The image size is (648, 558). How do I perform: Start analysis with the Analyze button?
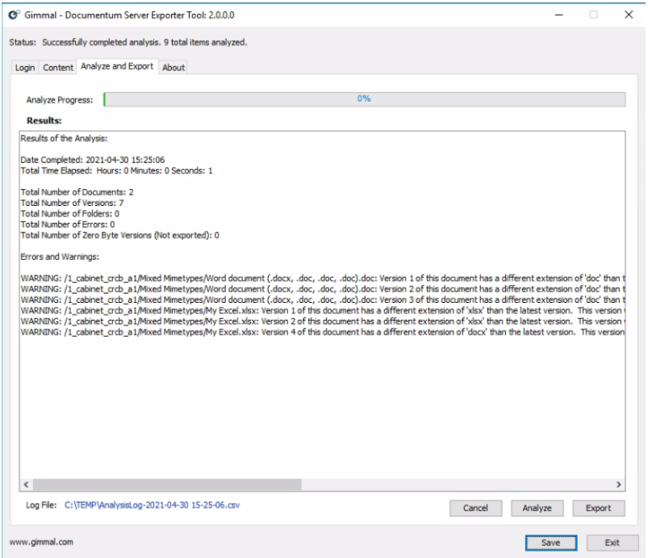point(537,508)
